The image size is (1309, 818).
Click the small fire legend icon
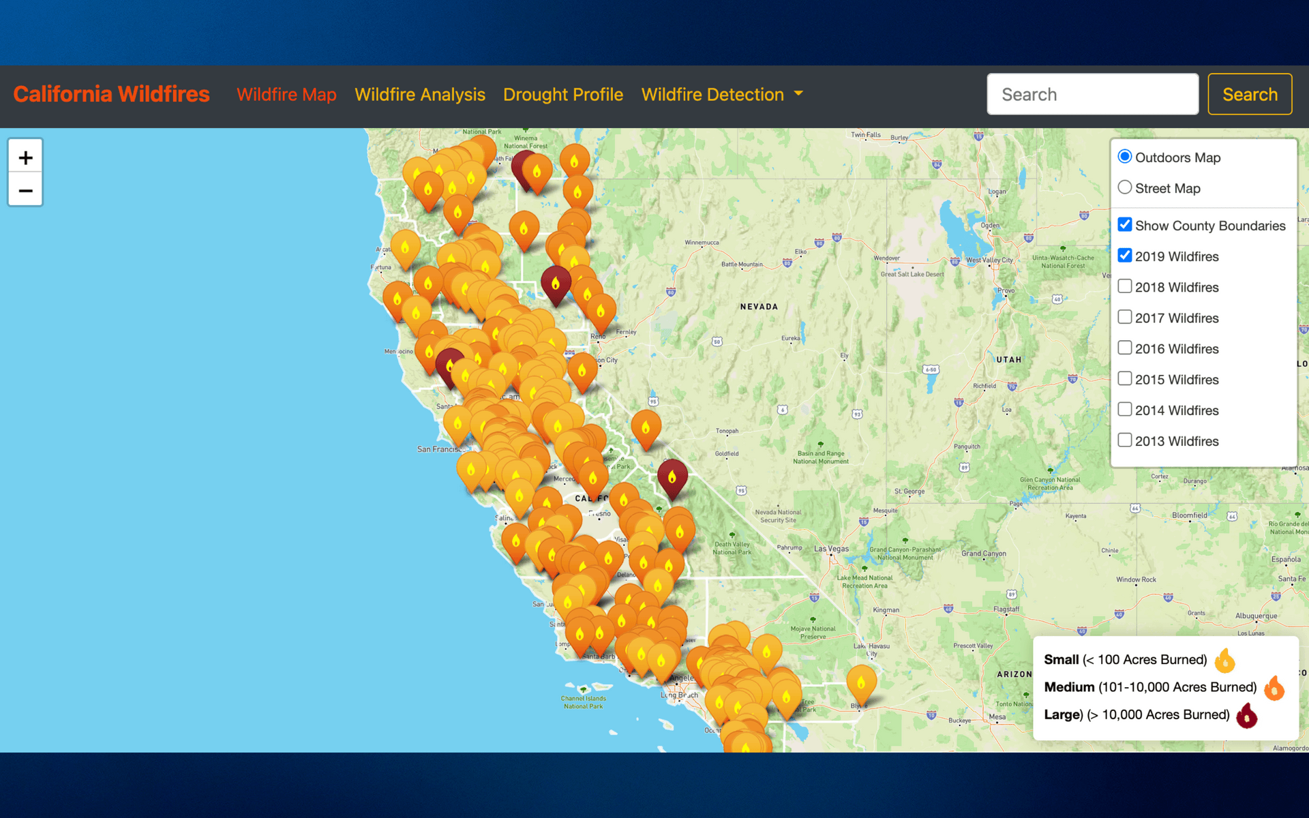[x=1225, y=661]
